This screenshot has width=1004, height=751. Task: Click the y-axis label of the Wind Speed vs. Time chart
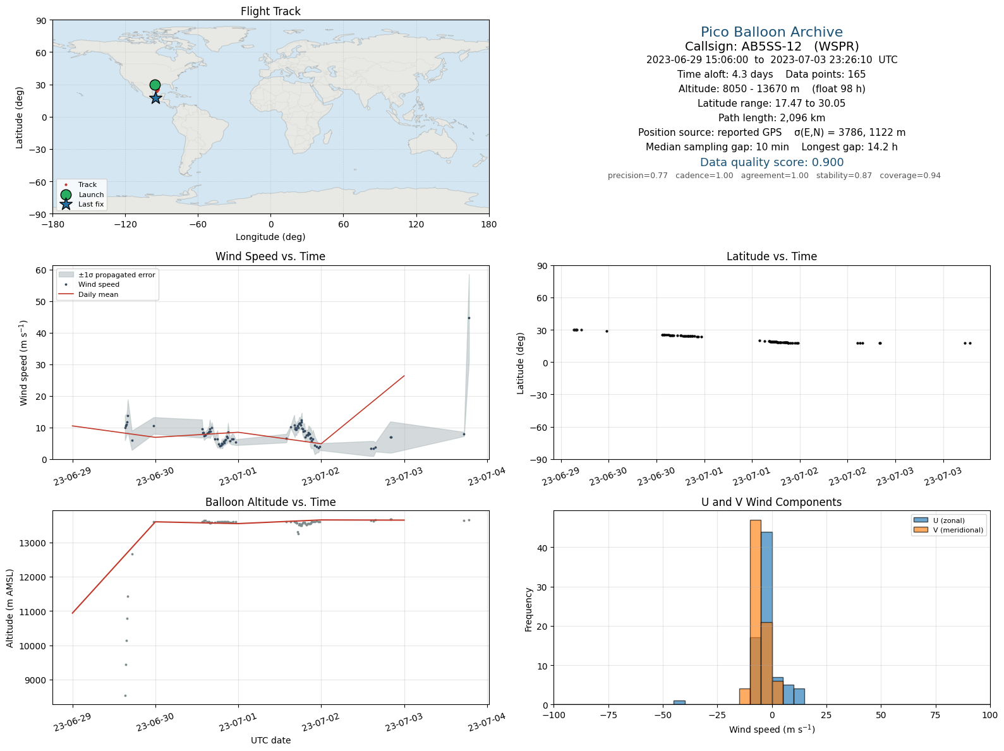coord(24,363)
